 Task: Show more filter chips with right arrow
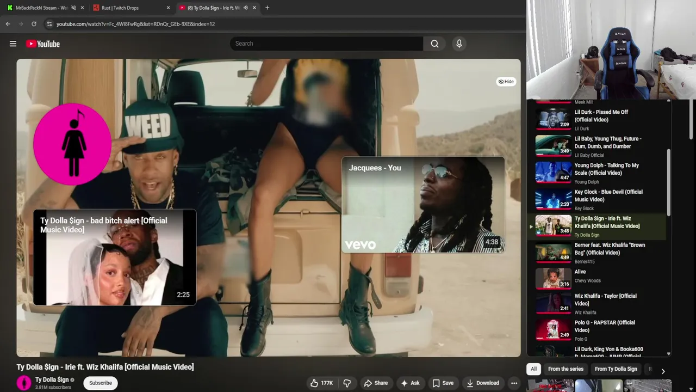tap(663, 371)
